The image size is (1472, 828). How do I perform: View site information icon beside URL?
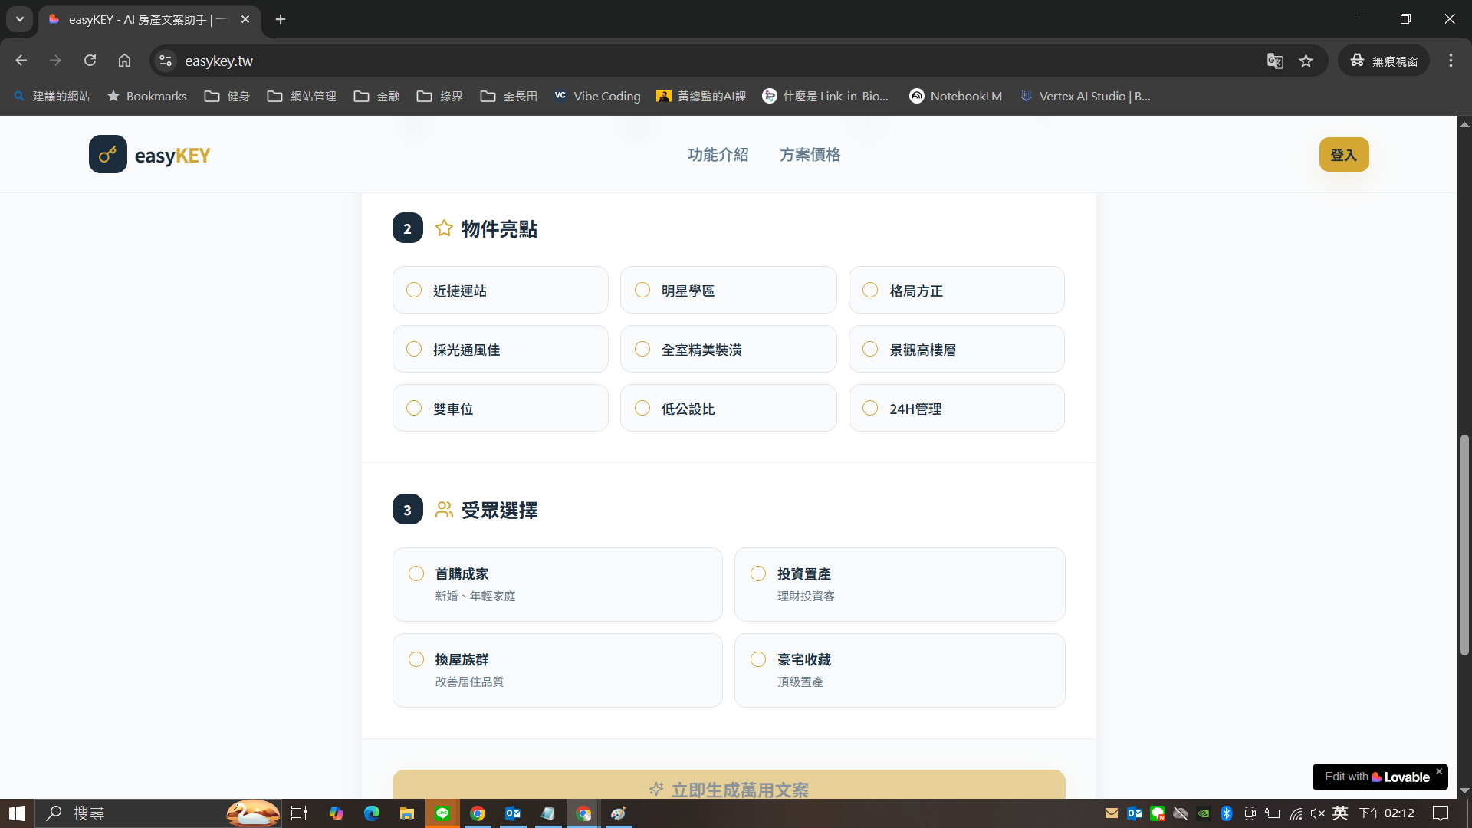[165, 61]
